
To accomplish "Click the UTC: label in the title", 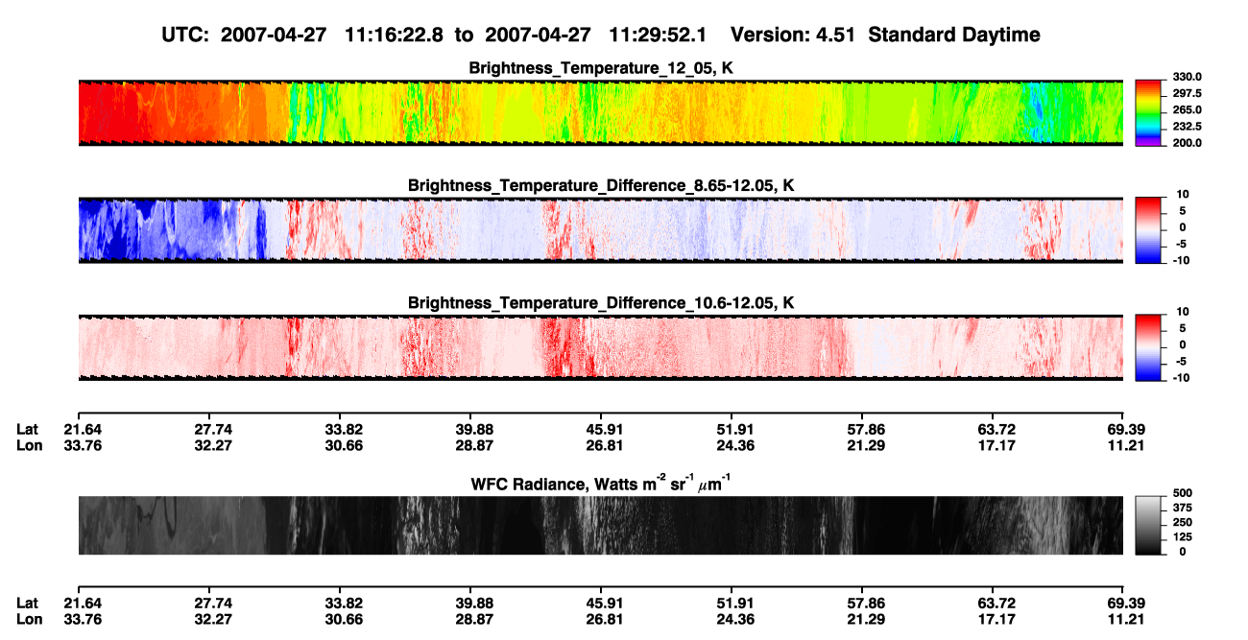I will 185,36.
